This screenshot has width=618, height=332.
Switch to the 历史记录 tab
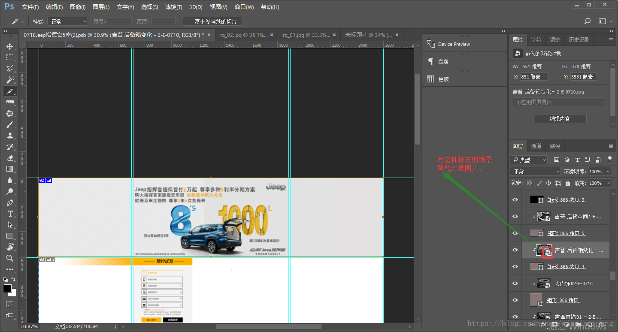point(579,39)
